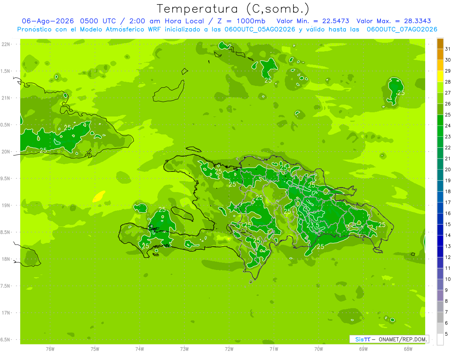The width and height of the screenshot is (458, 354).
Task: Click longitude axis label "76W"
Action: (50, 349)
